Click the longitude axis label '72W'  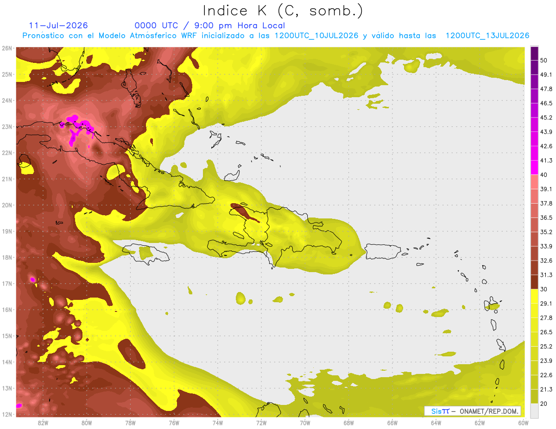[261, 423]
